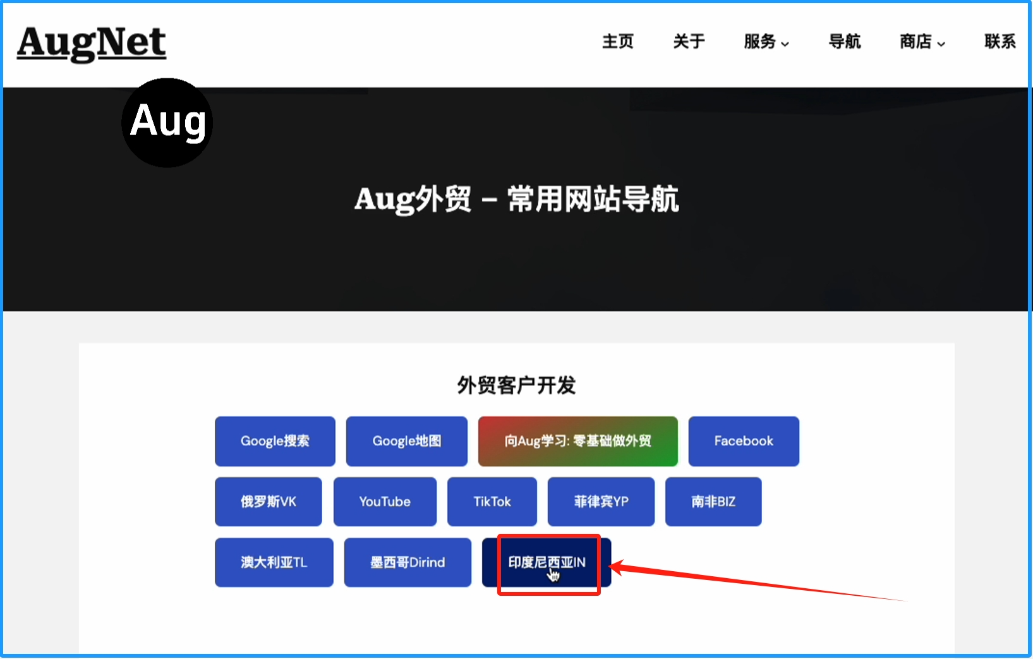Open the 澳大利亚TL button
Screen dimensions: 1033x659
pos(274,562)
